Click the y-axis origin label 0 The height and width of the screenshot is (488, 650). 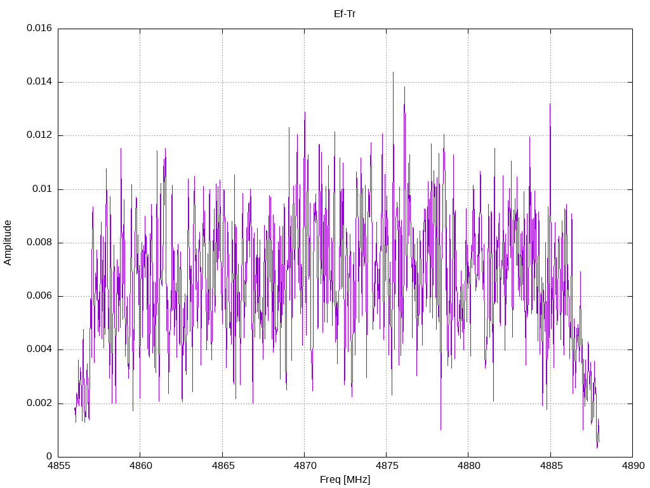[50, 456]
